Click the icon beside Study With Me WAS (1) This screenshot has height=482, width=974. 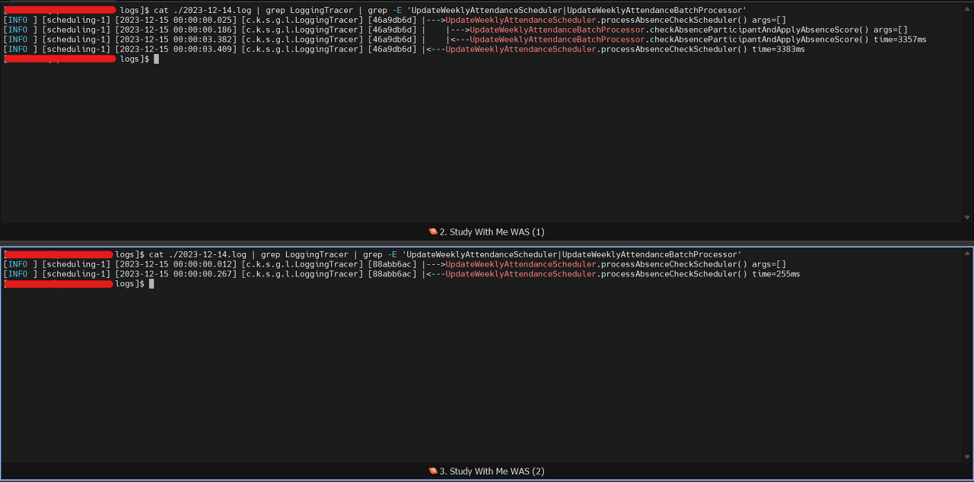[x=433, y=231]
